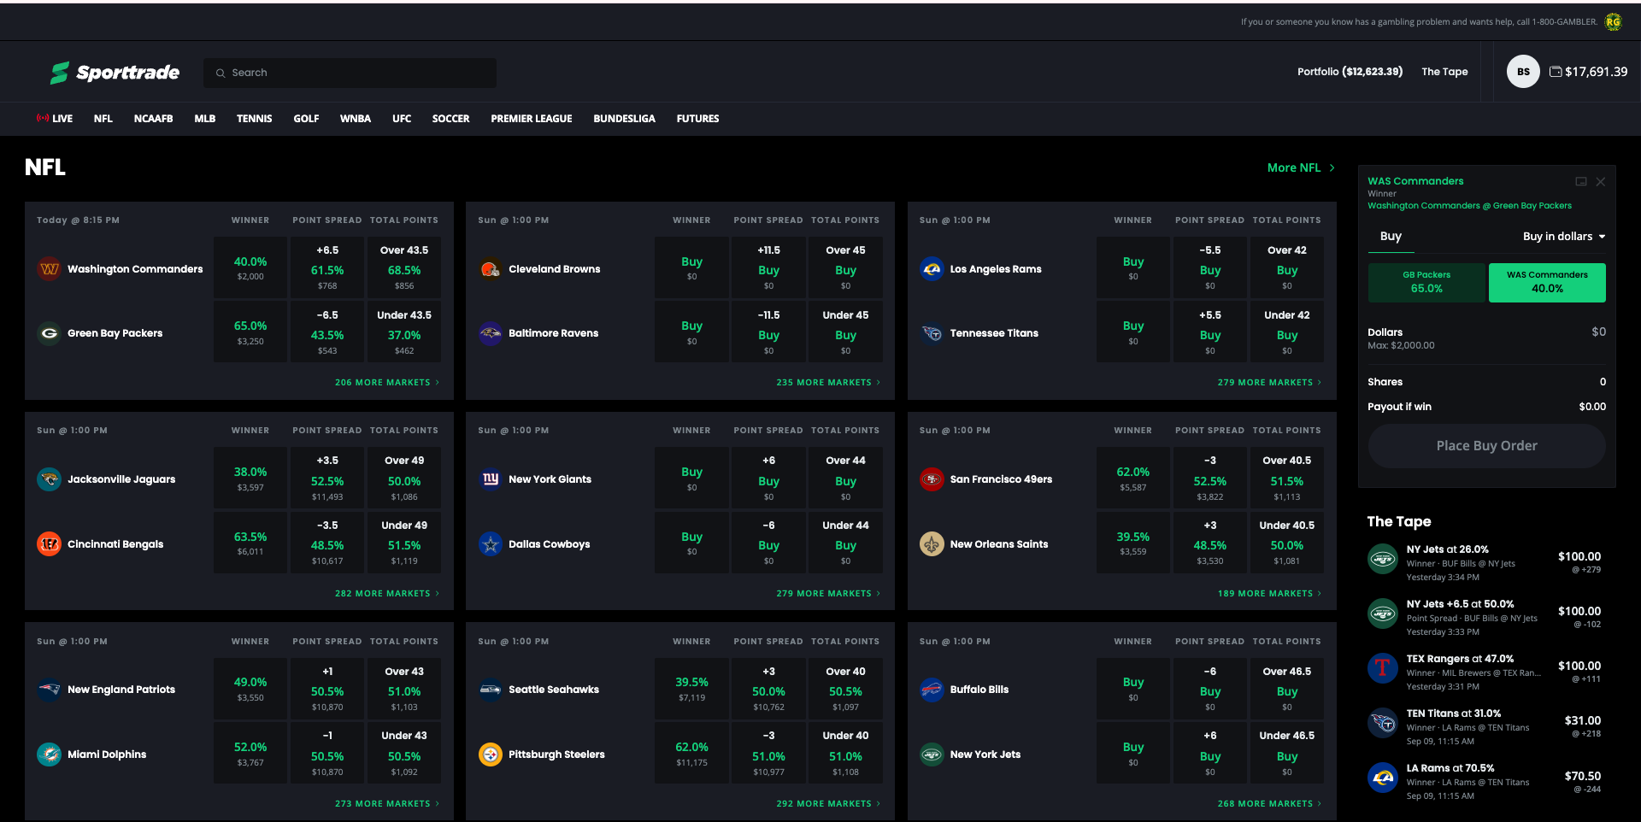Viewport: 1641px width, 822px height.
Task: Open the PREMIER LEAGUE section
Action: (532, 119)
